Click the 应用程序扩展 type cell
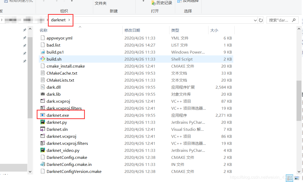The image size is (303, 182). 183,87
